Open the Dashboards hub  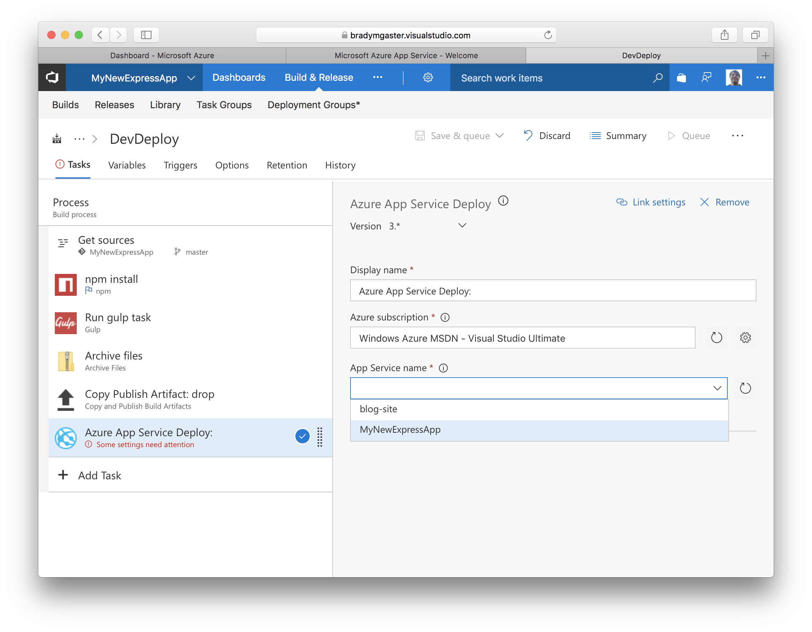239,77
